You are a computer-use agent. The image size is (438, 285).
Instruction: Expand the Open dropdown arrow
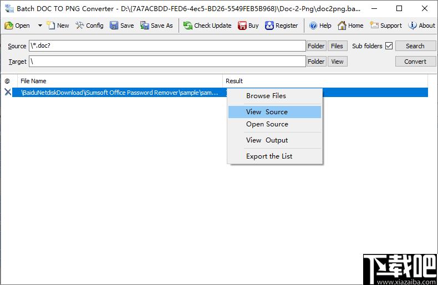tap(40, 26)
